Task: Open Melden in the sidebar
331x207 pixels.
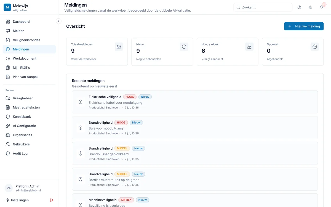Action: pyautogui.click(x=29, y=31)
